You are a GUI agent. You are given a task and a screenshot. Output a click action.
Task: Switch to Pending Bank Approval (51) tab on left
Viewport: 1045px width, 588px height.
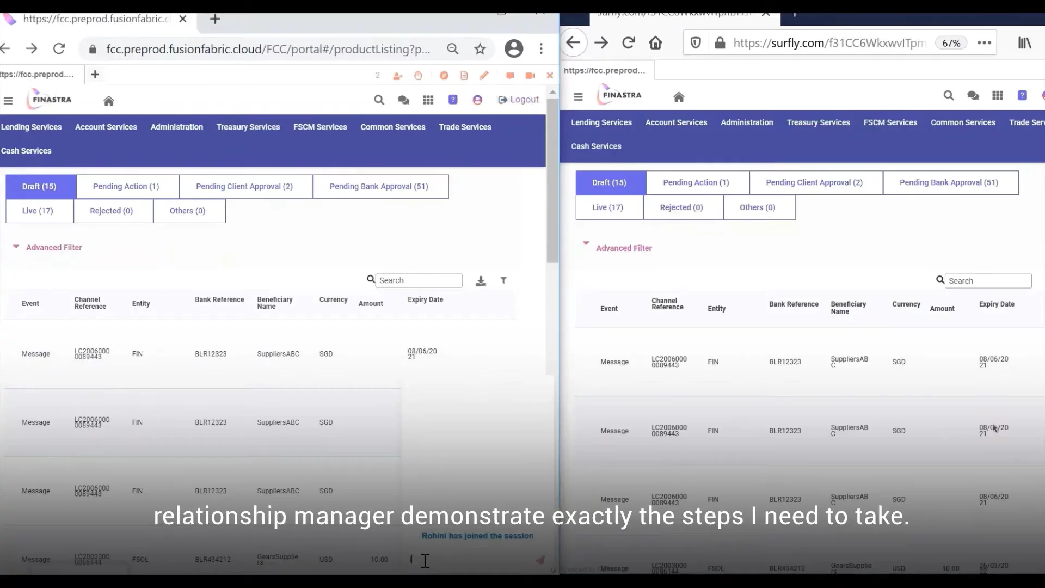(379, 186)
